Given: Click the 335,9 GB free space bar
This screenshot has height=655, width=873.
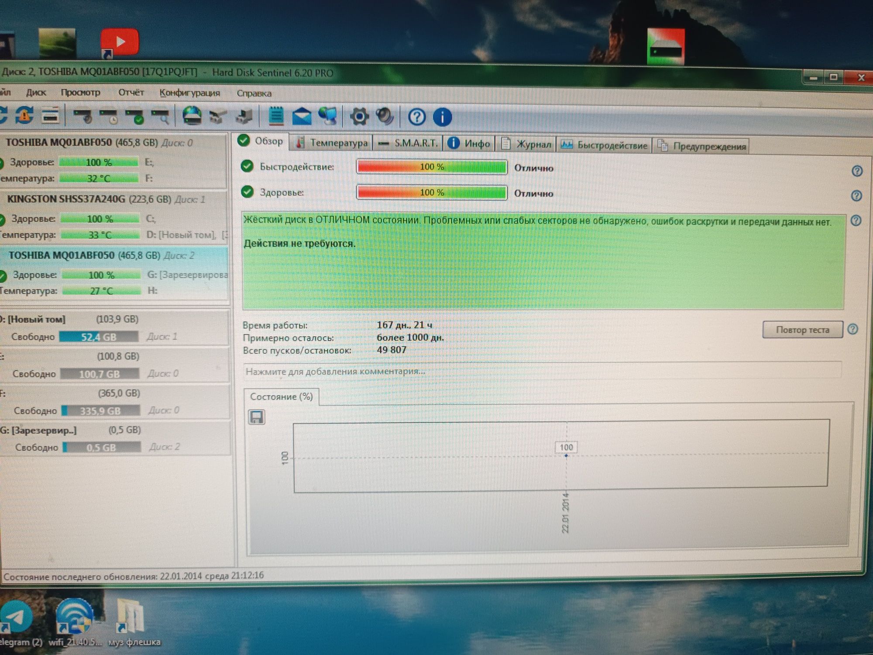Looking at the screenshot, I should 100,410.
